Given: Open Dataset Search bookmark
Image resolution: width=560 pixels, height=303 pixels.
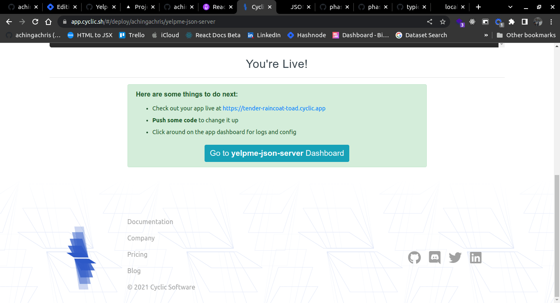Looking at the screenshot, I should (421, 35).
